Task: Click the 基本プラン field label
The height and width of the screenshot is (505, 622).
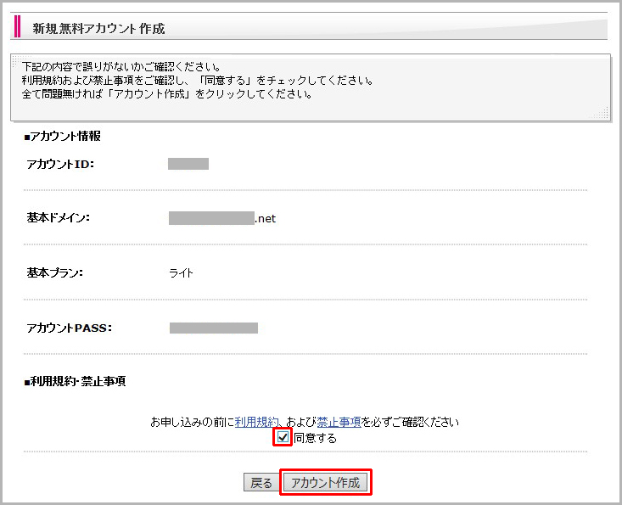Action: (59, 273)
